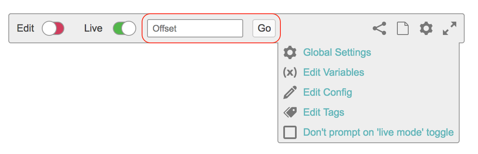
Task: Choose Edit Variables from the menu
Action: point(333,72)
